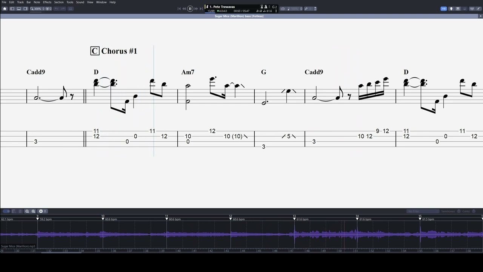This screenshot has height=272, width=483.
Task: Toggle the metronome icon
Action: [266, 7]
